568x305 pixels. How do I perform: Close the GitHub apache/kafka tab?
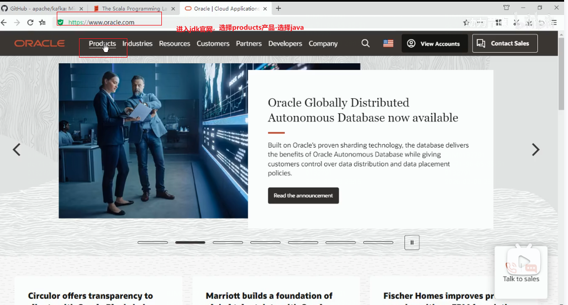click(x=81, y=9)
